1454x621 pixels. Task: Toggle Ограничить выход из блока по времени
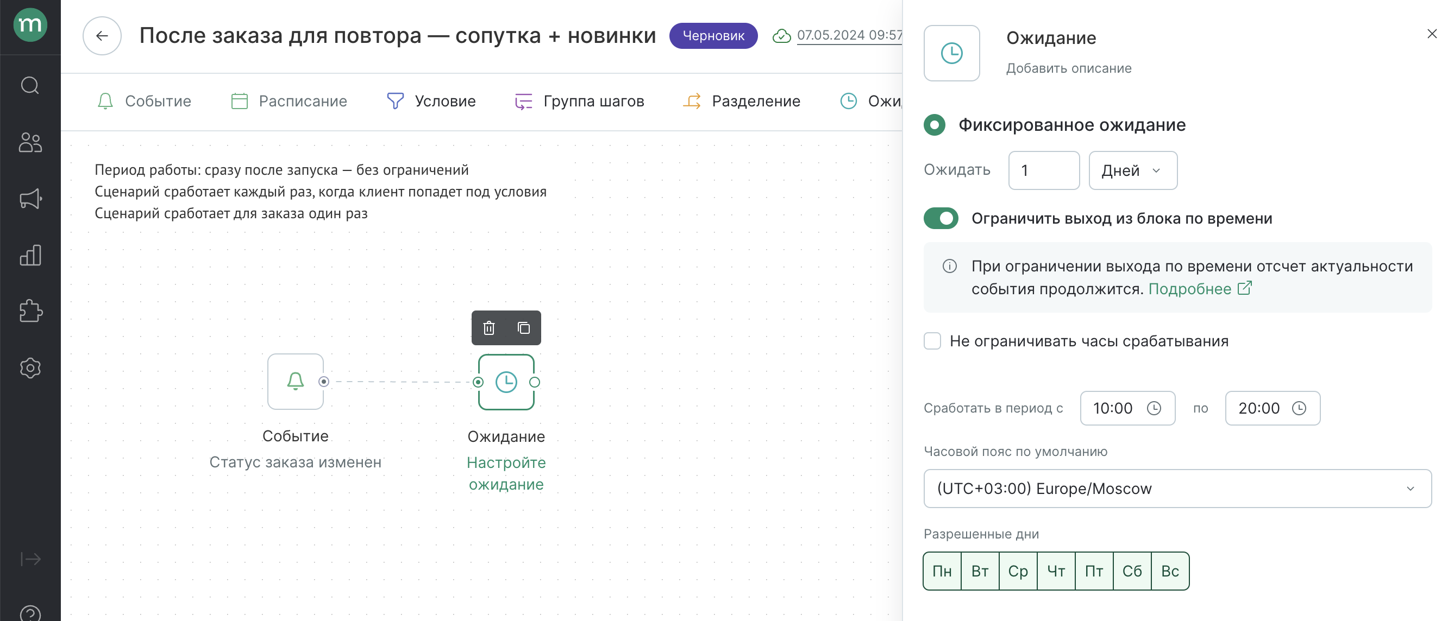(x=941, y=218)
